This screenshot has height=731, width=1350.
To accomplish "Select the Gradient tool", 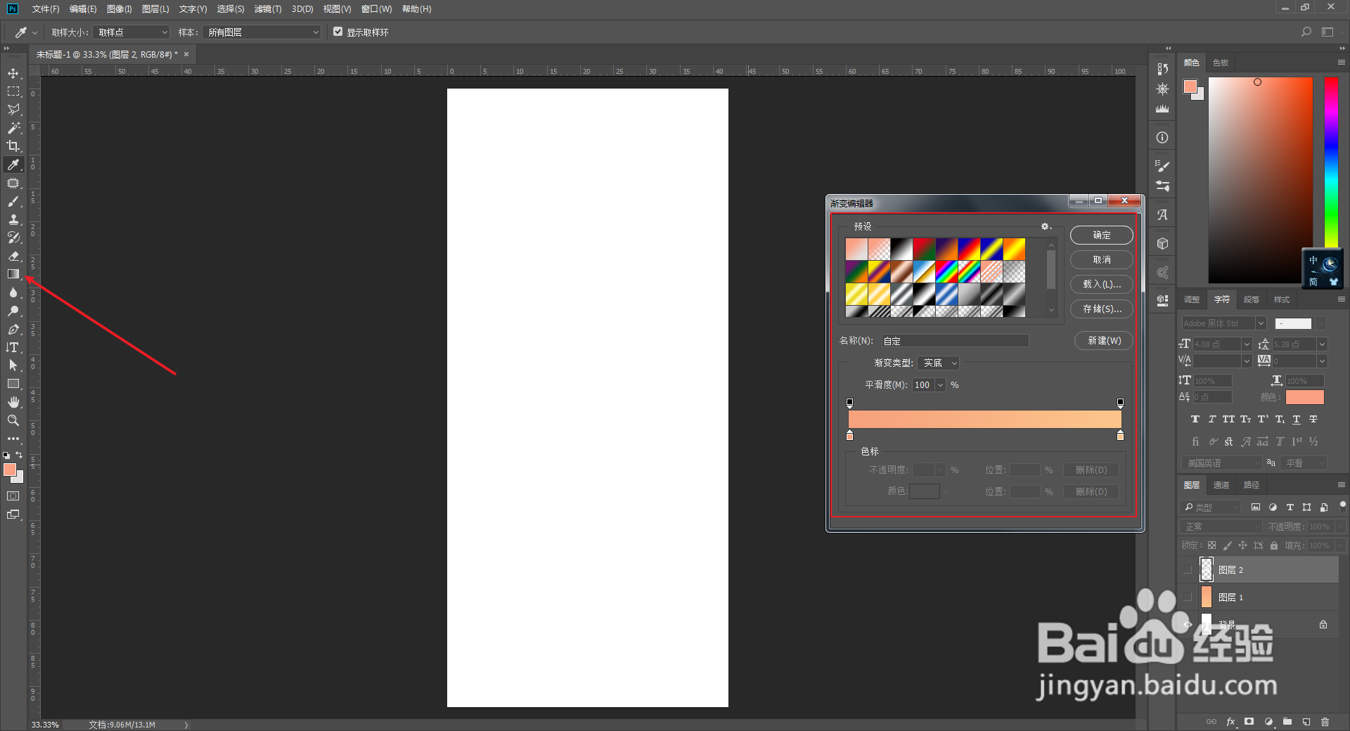I will (x=13, y=274).
